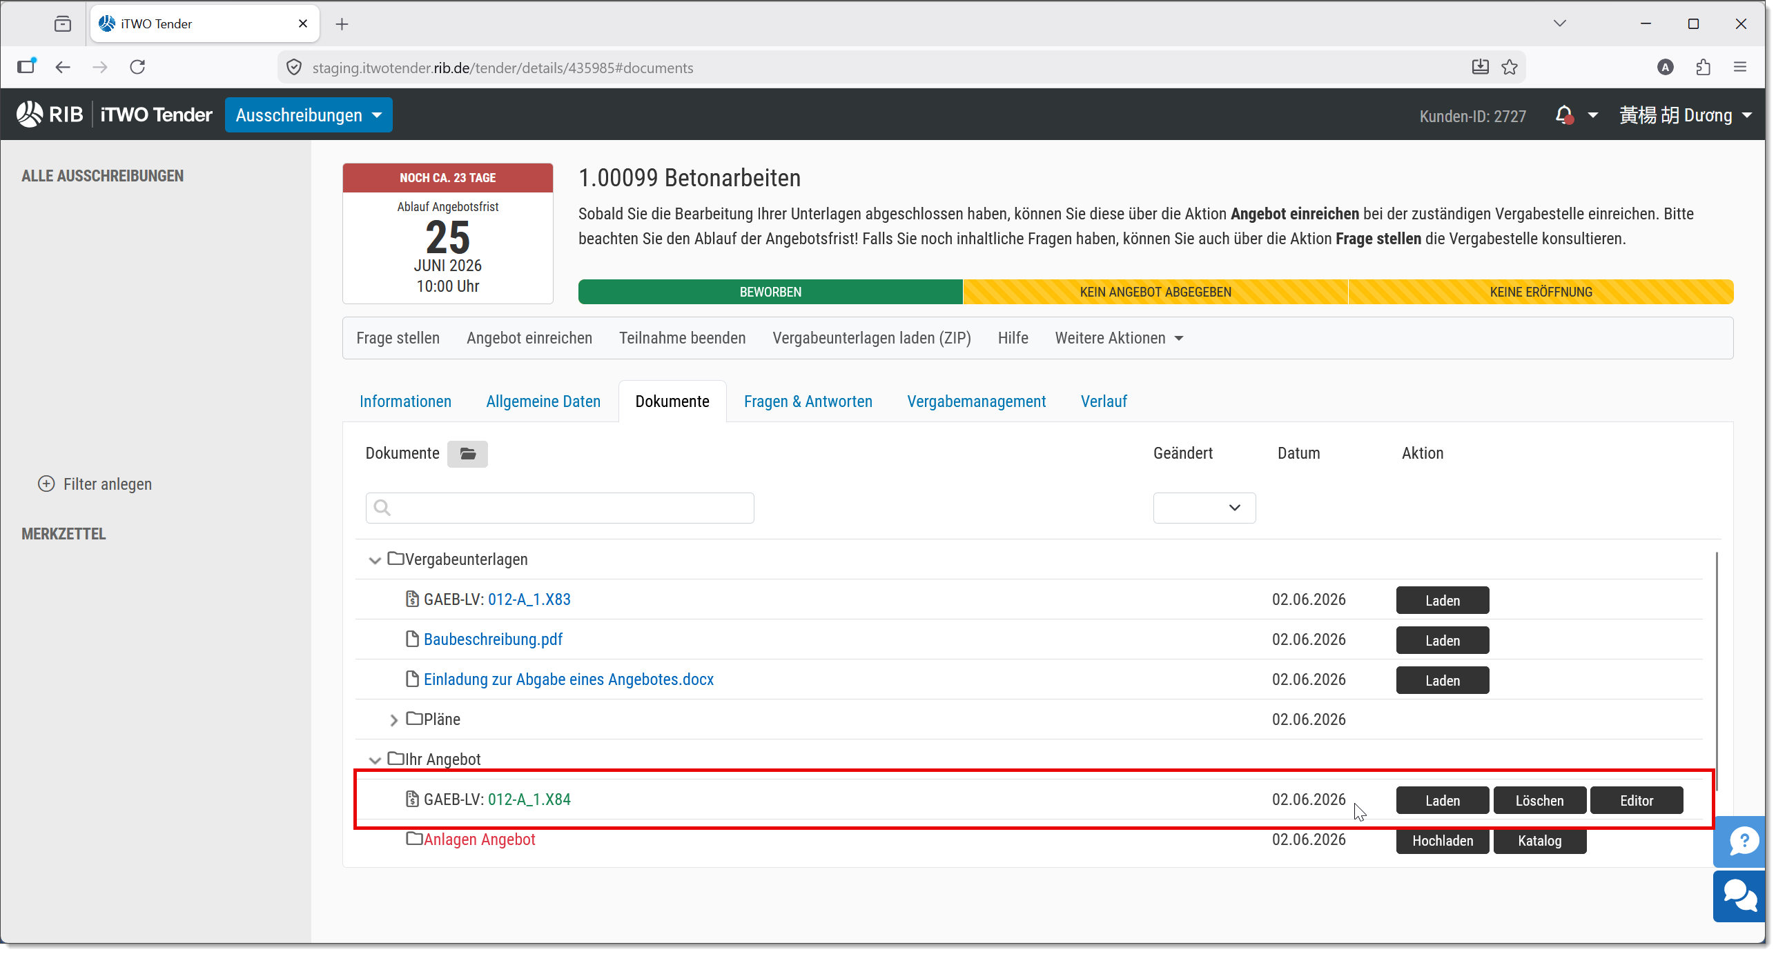Click the notification bell icon
Image resolution: width=1776 pixels, height=954 pixels.
[x=1564, y=115]
